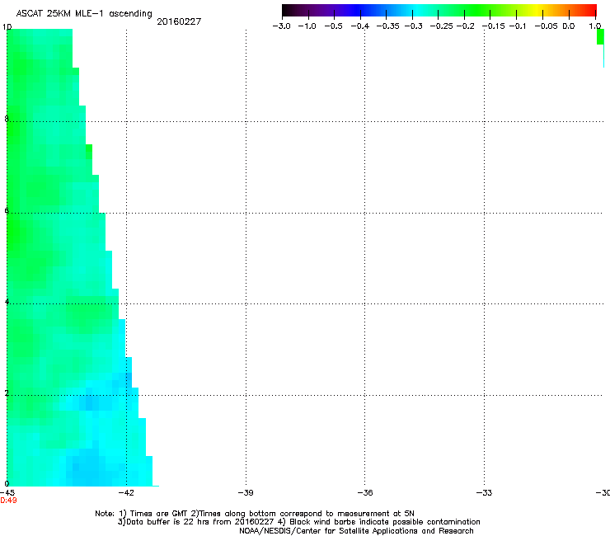Click the 'Times are GMT' note line

pos(255,514)
